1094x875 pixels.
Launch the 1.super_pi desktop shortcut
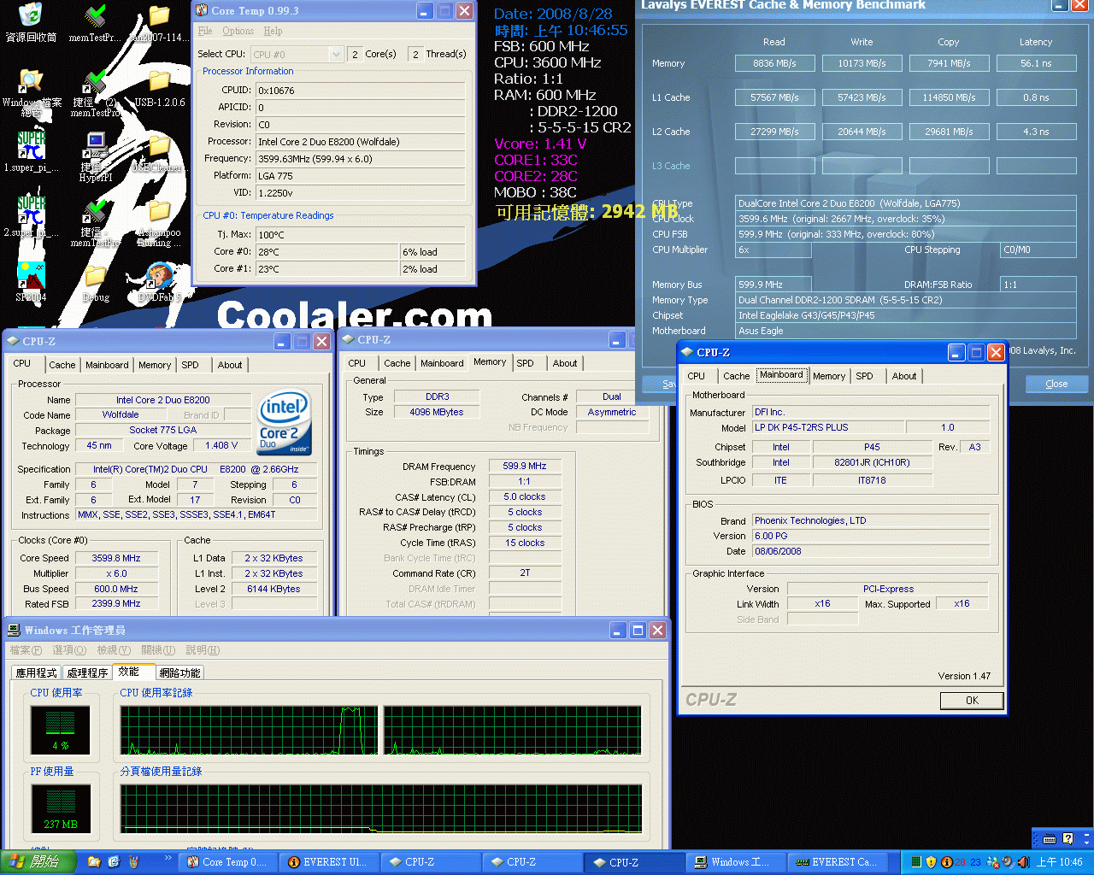(x=31, y=152)
